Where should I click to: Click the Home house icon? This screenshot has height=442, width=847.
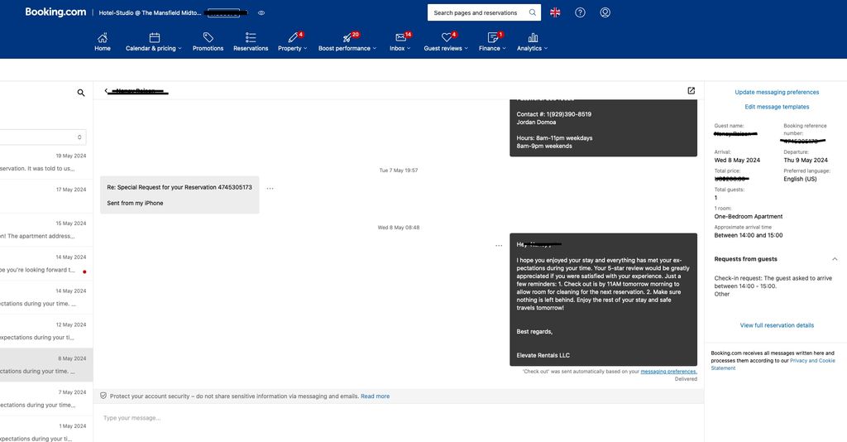point(102,37)
